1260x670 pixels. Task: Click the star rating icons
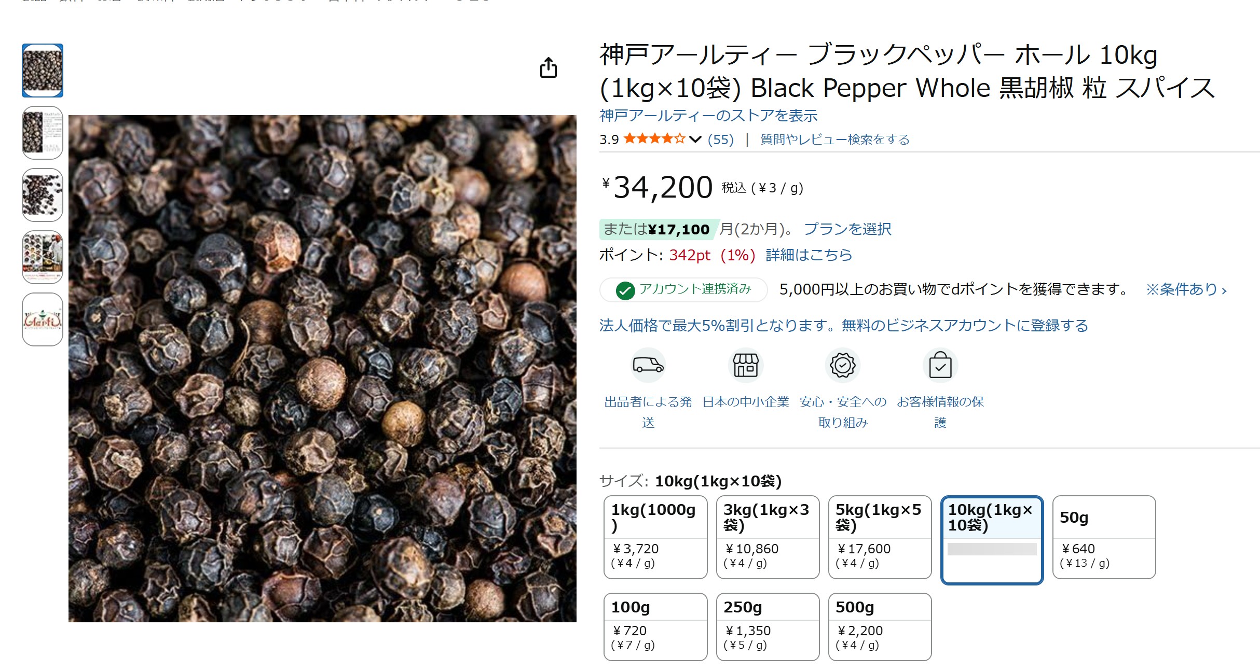pos(654,139)
